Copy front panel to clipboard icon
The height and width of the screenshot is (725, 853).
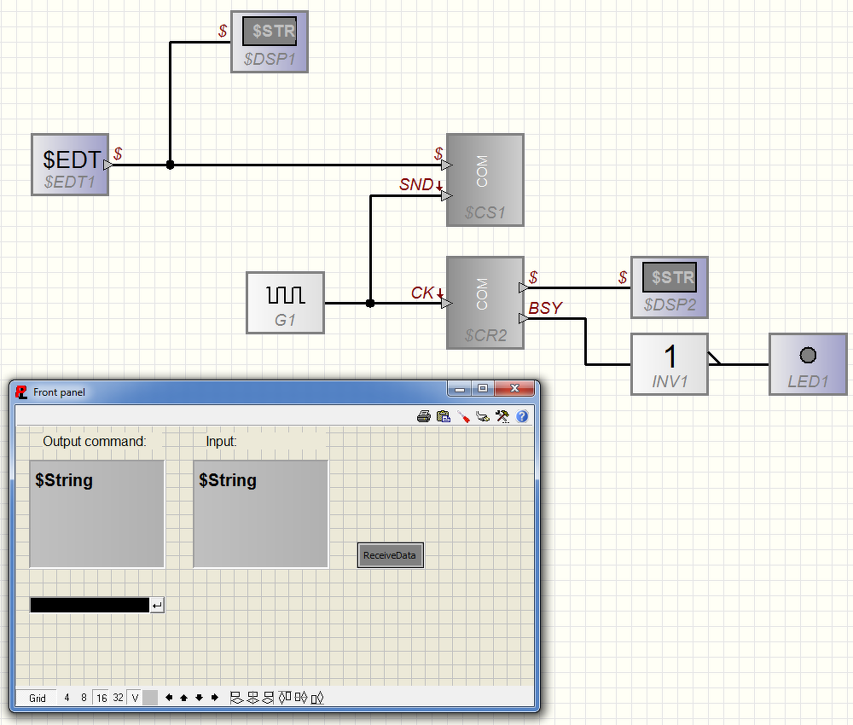[444, 416]
